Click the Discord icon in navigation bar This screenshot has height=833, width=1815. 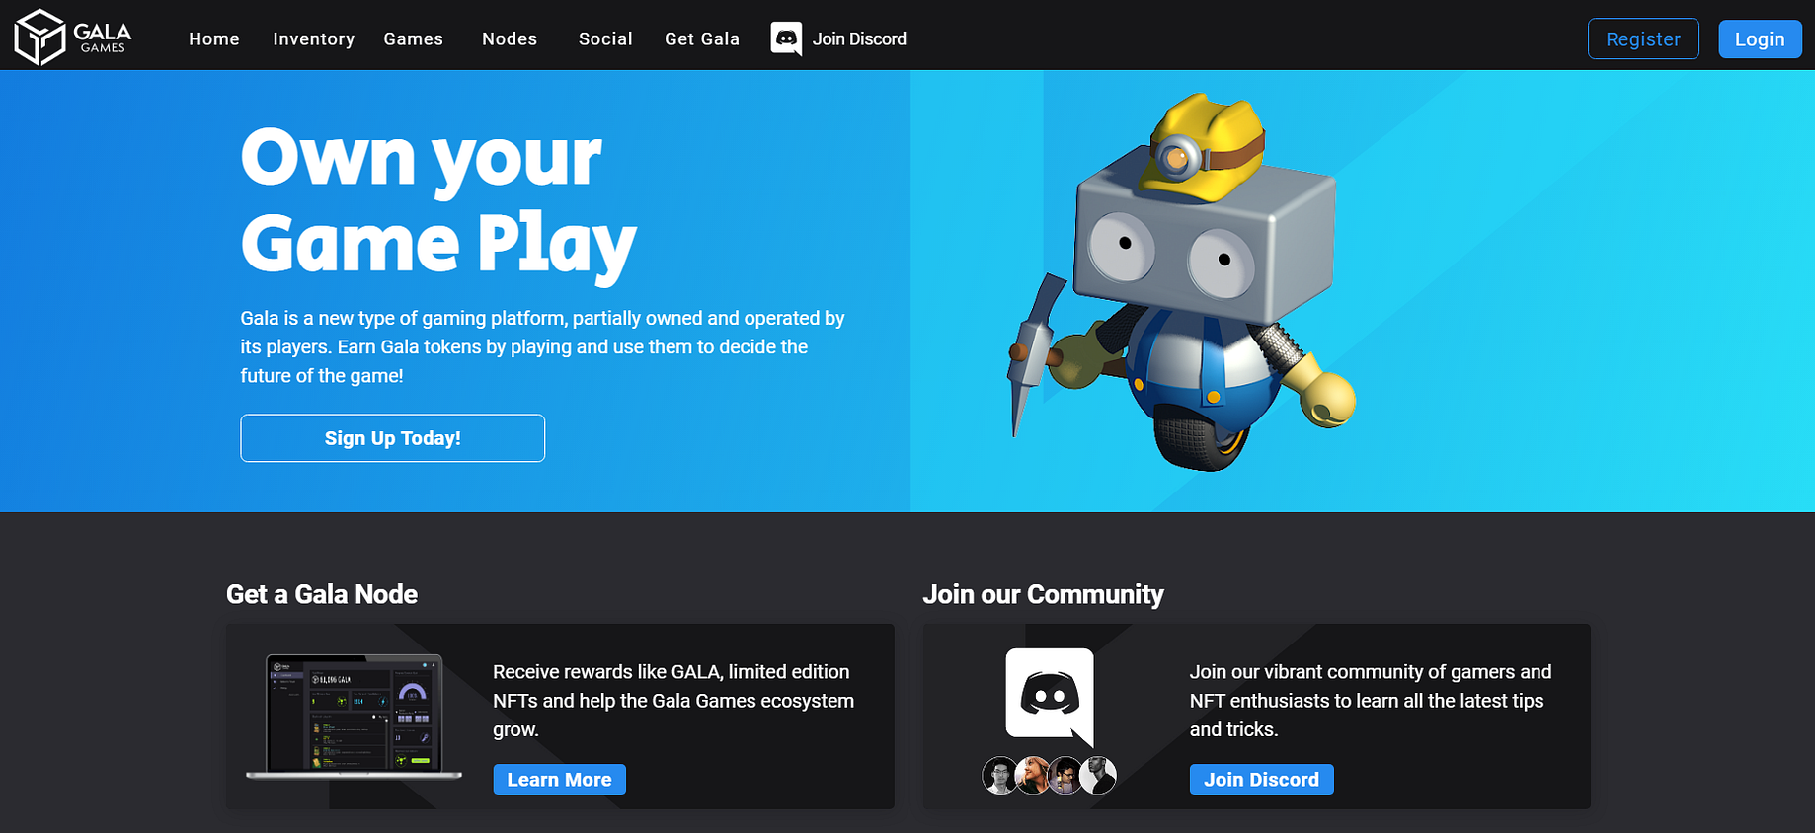click(x=786, y=38)
